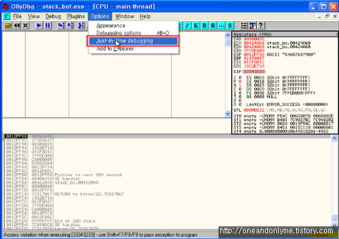
Task: Click the Appearance colored grid icon
Action: 252,26
